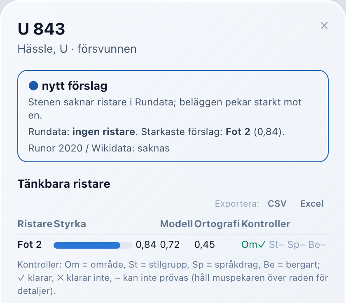This screenshot has height=303, width=346.
Task: Select the Fot 2 carver row
Action: click(173, 245)
